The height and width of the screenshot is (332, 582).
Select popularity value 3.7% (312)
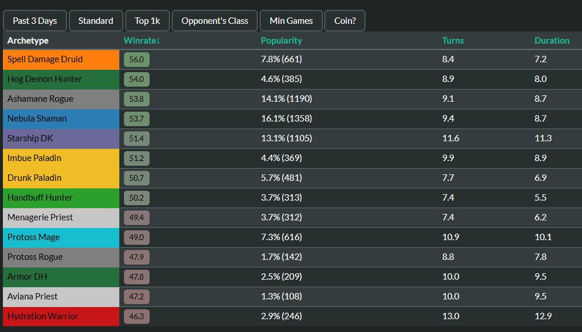[281, 217]
